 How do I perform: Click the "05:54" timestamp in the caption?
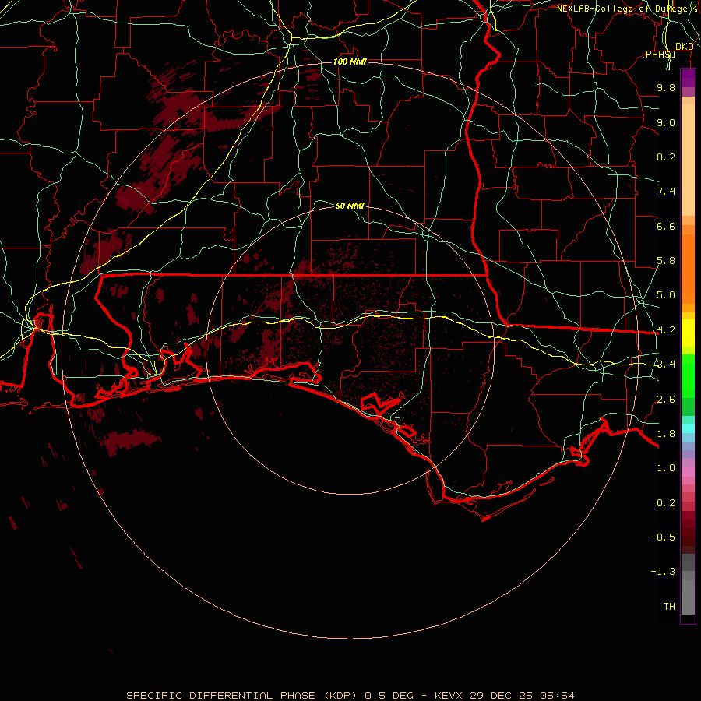(557, 696)
